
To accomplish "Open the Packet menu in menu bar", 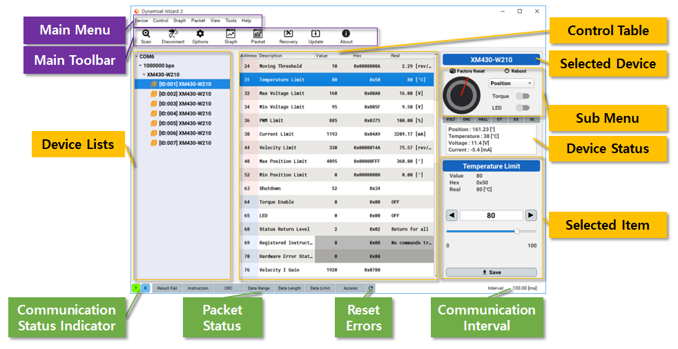I will pos(198,21).
